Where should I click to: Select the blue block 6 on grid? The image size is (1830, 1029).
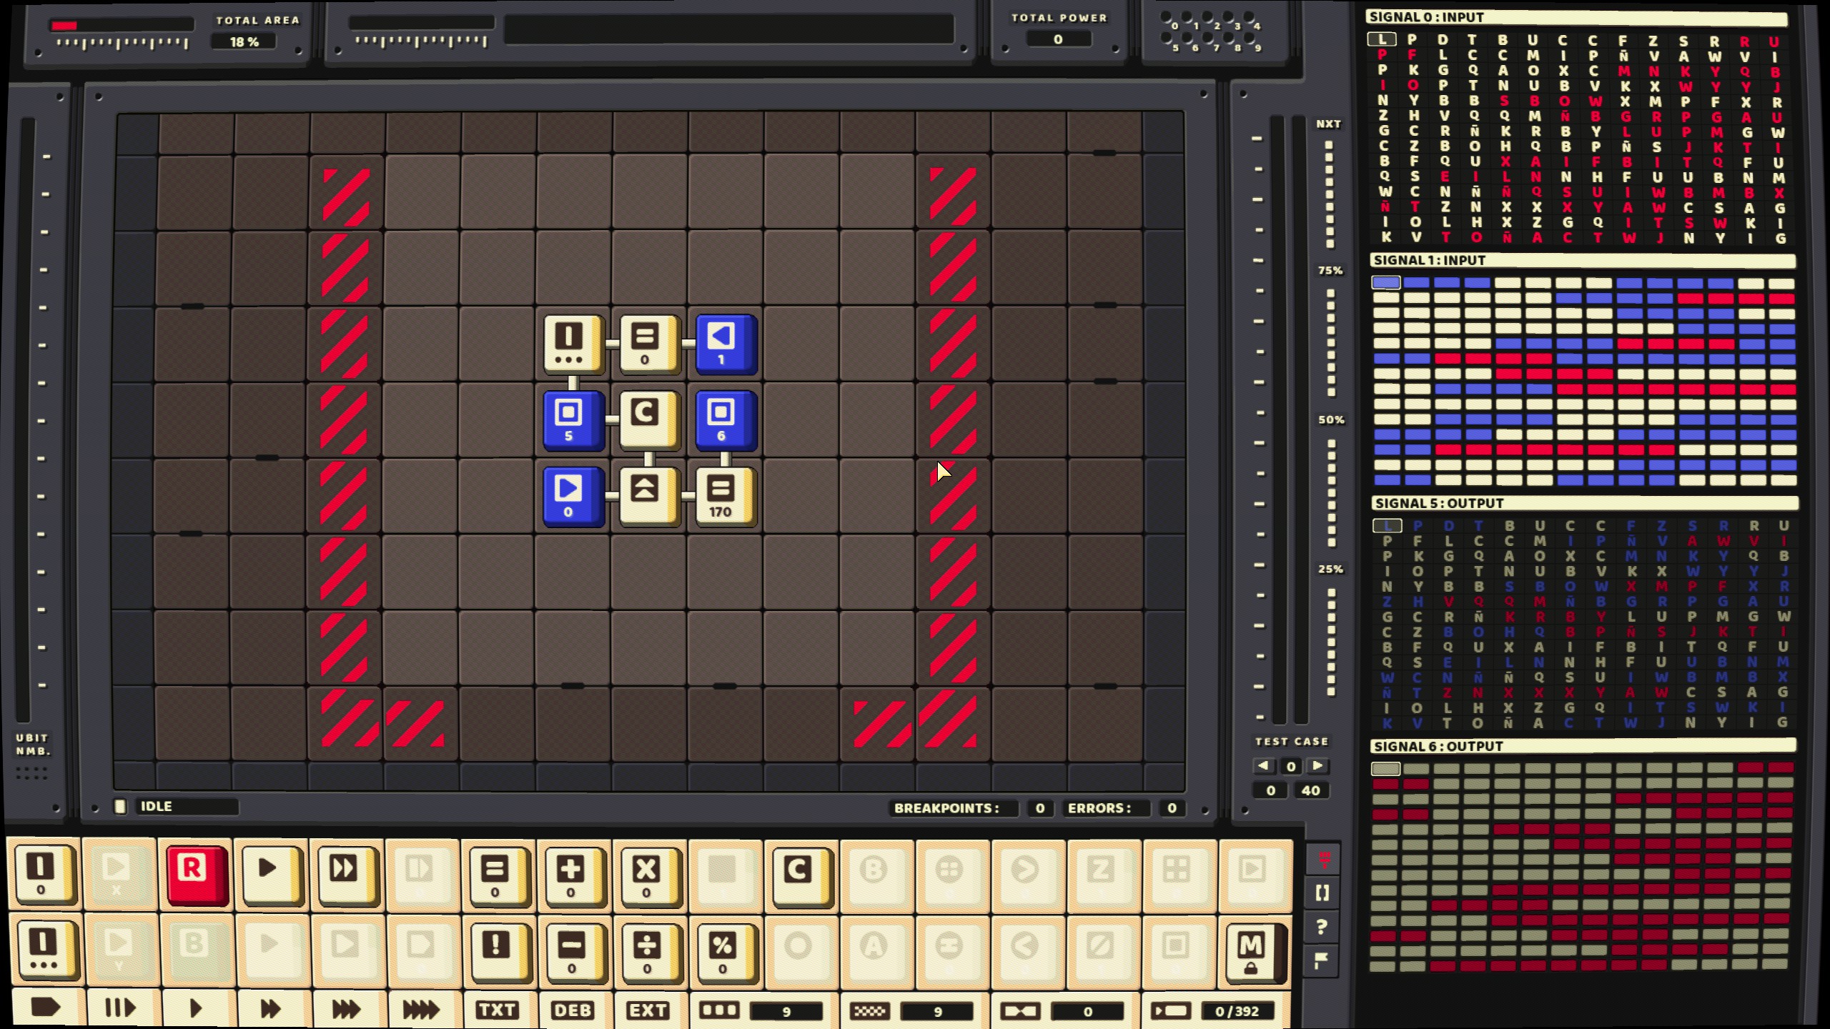pyautogui.click(x=726, y=421)
